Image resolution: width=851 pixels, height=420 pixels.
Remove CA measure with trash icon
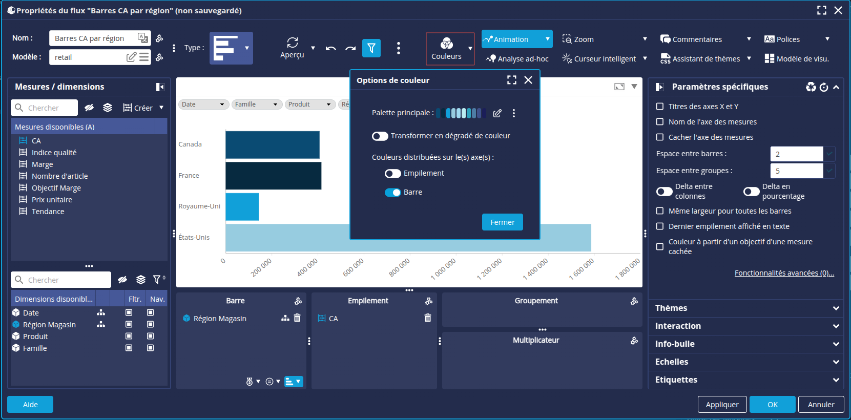tap(428, 318)
